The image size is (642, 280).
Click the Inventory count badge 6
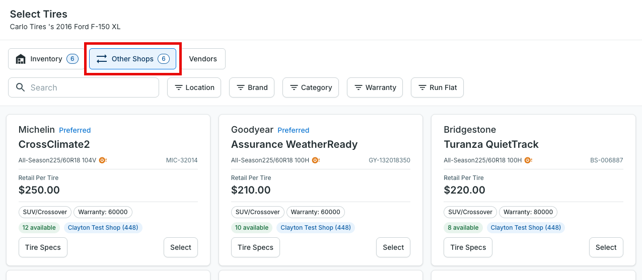pyautogui.click(x=72, y=59)
